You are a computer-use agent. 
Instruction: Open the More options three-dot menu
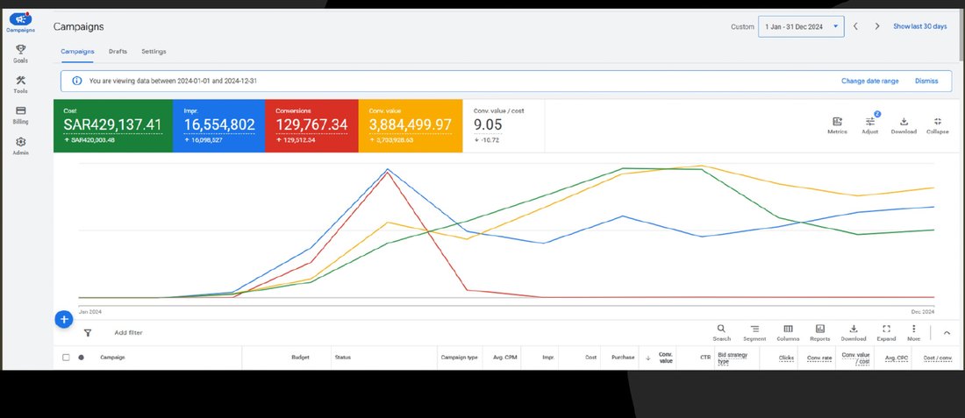click(914, 333)
